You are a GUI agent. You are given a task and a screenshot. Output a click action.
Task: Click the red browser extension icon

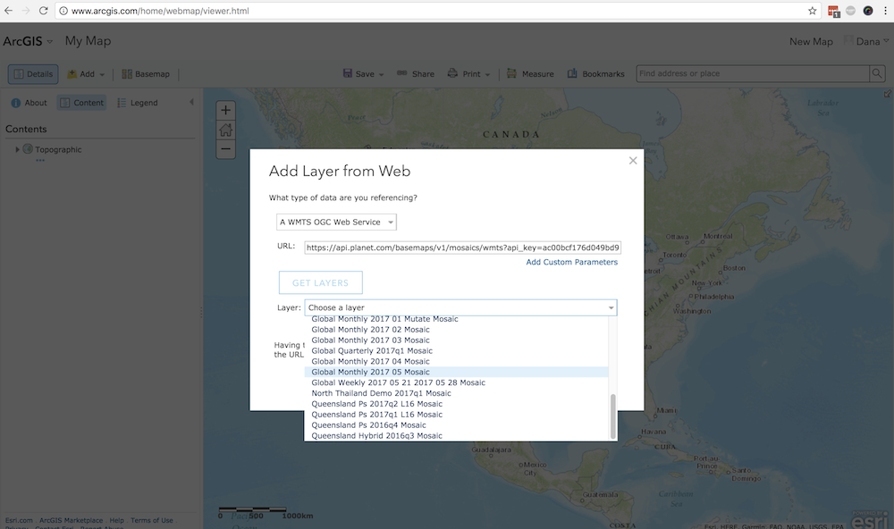click(833, 11)
